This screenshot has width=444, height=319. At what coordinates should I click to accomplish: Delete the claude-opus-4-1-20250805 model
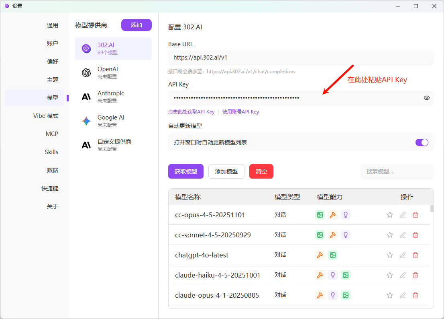pyautogui.click(x=415, y=295)
